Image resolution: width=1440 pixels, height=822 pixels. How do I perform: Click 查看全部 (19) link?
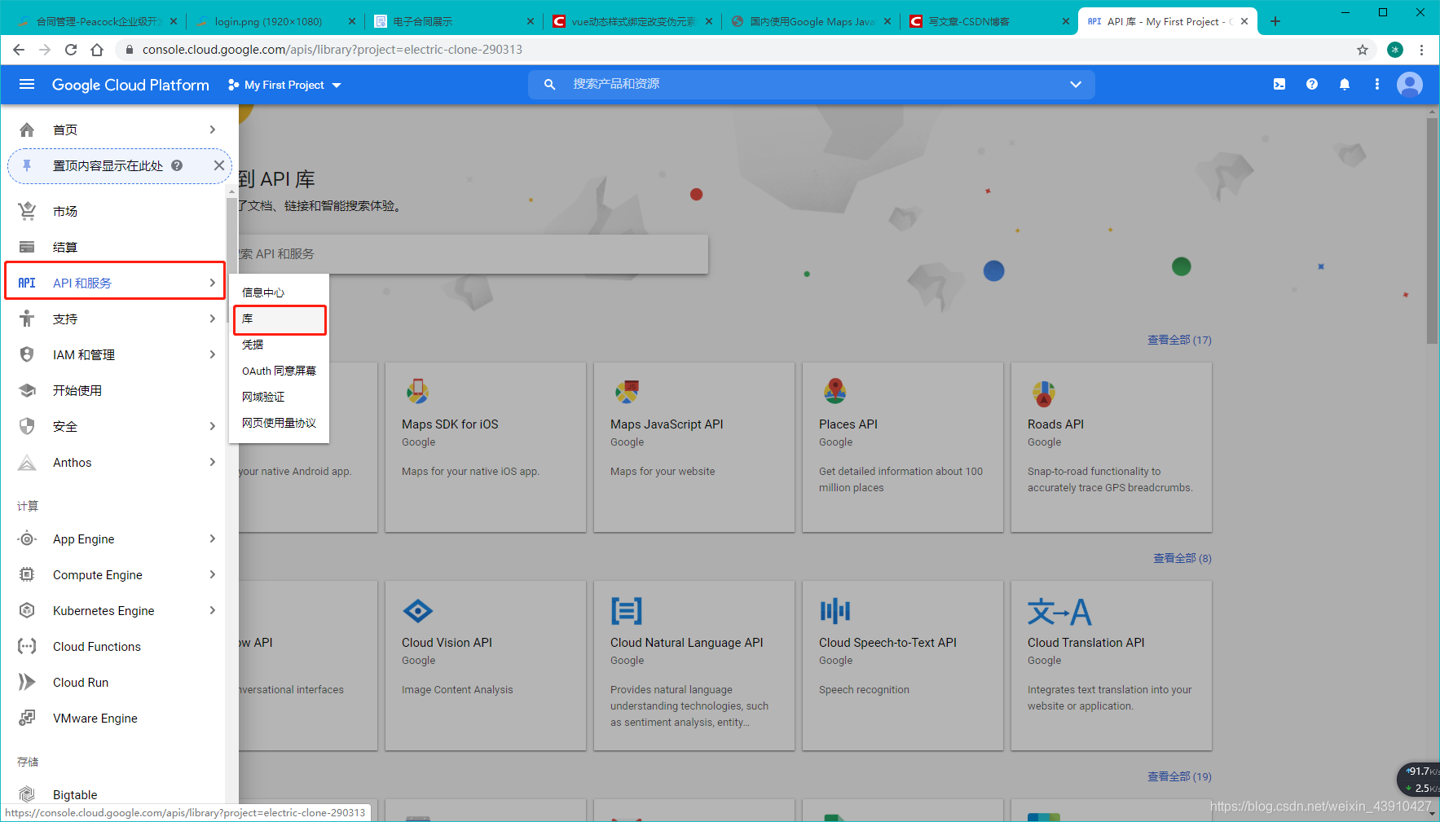[x=1179, y=776]
